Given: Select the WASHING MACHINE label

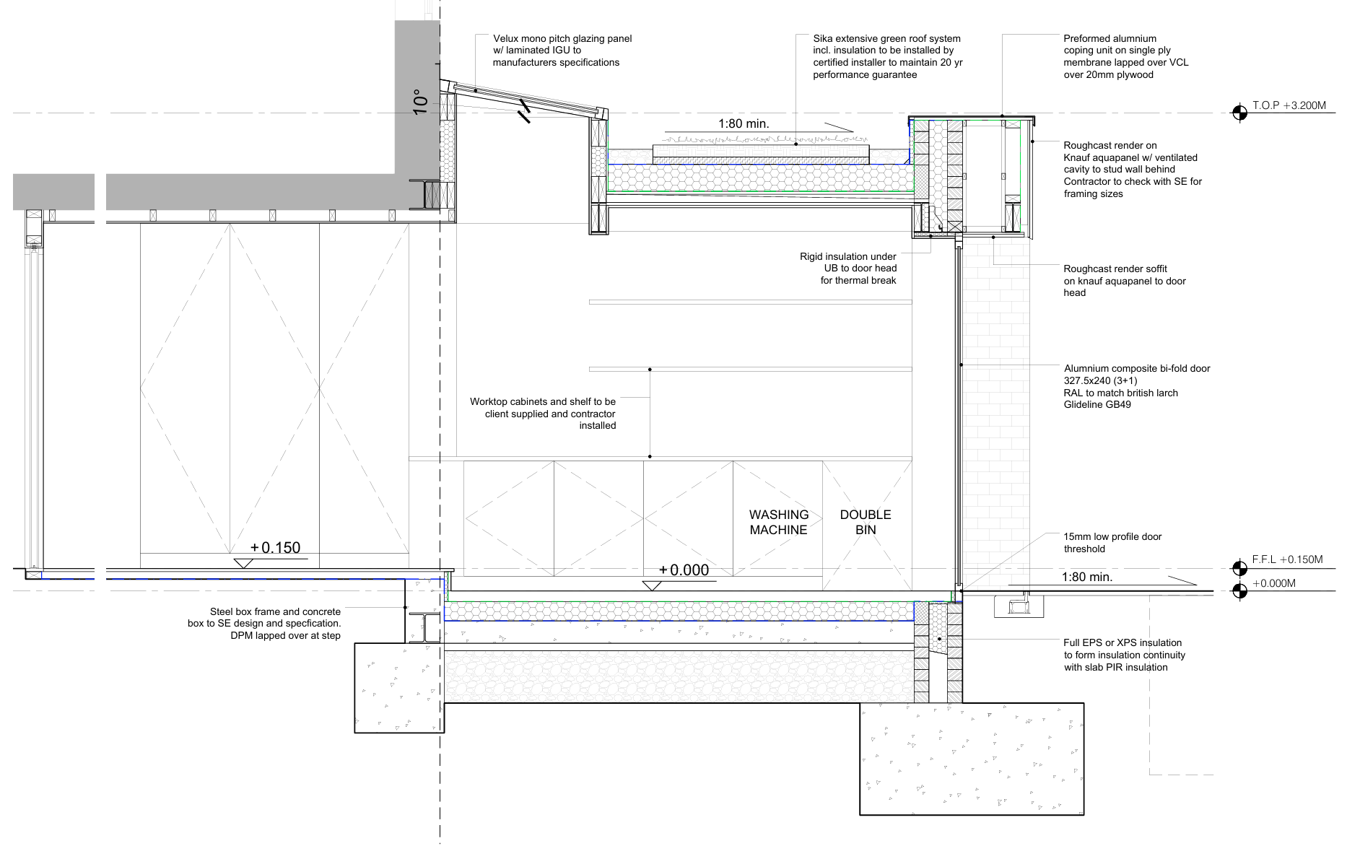Looking at the screenshot, I should click(777, 522).
